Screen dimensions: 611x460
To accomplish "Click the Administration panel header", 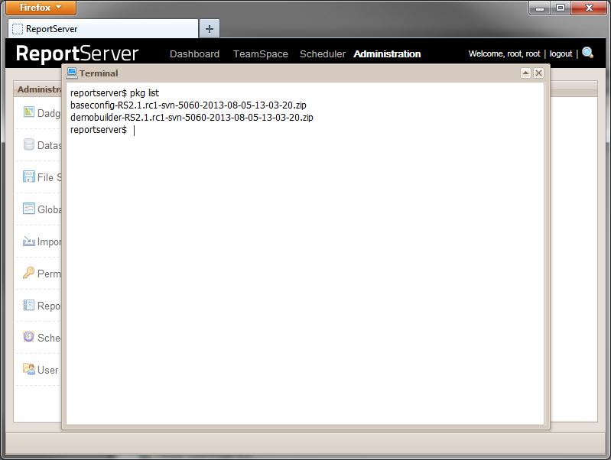I will click(39, 89).
